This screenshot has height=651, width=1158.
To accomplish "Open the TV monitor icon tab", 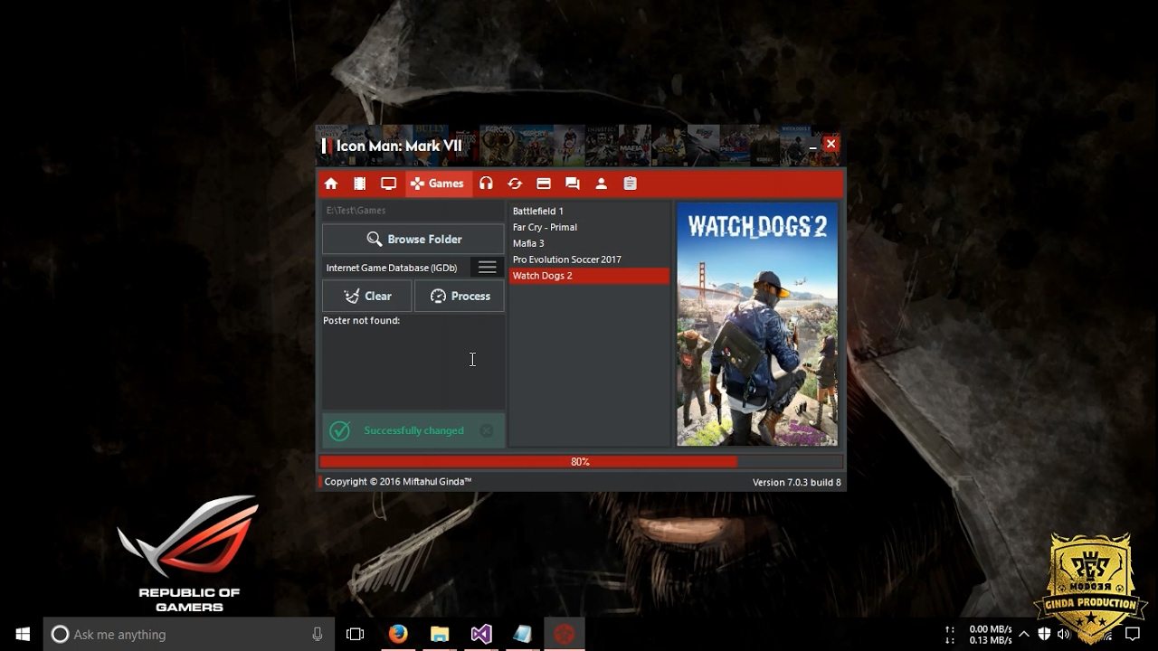I will pyautogui.click(x=388, y=184).
